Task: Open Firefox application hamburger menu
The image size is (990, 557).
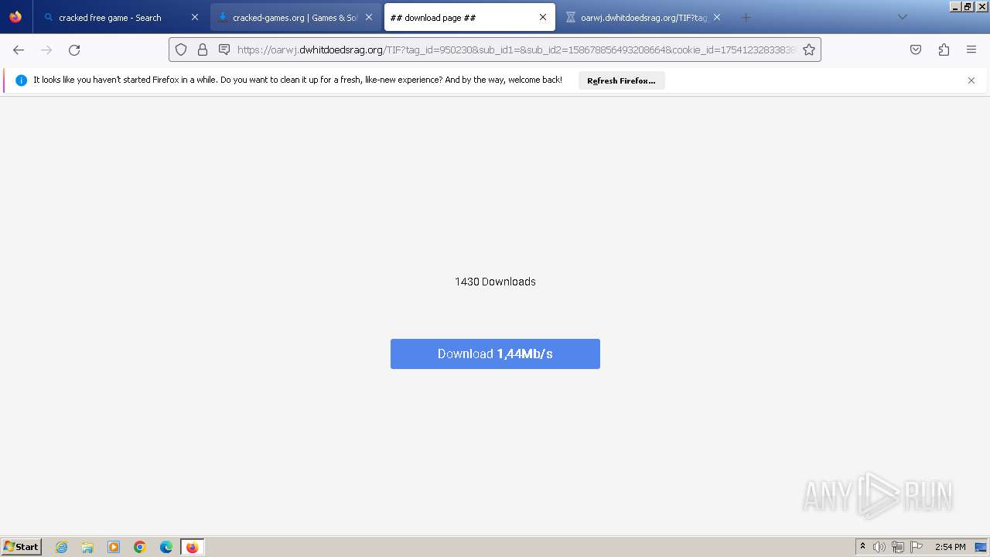Action: [x=971, y=50]
